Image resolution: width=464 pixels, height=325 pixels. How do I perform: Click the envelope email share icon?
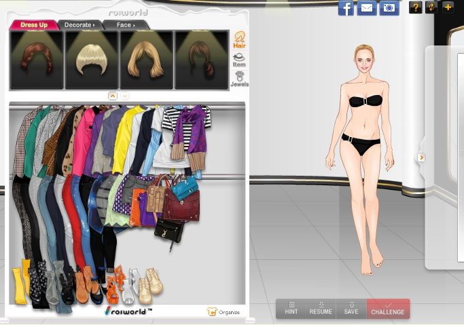click(x=367, y=8)
